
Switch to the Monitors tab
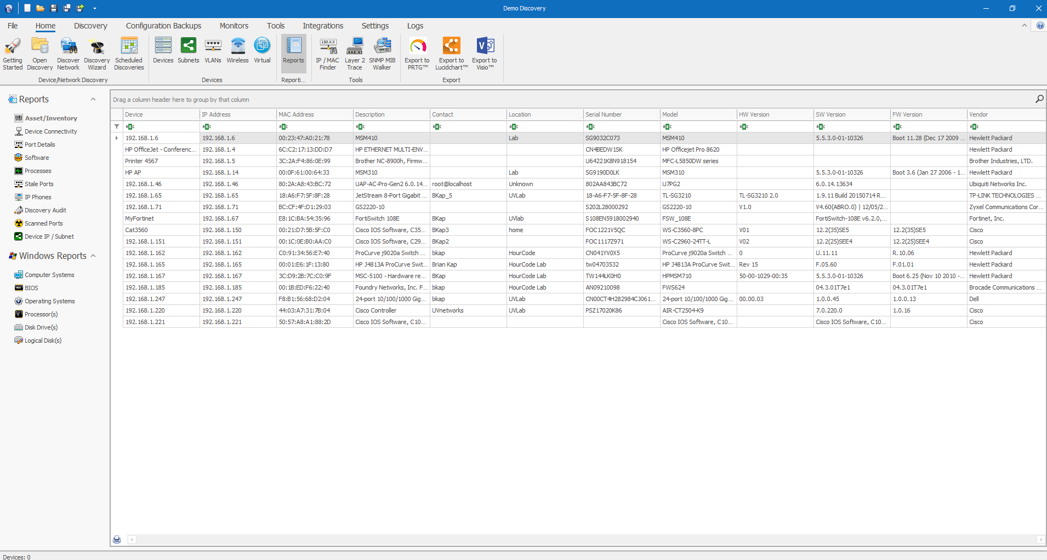(234, 26)
